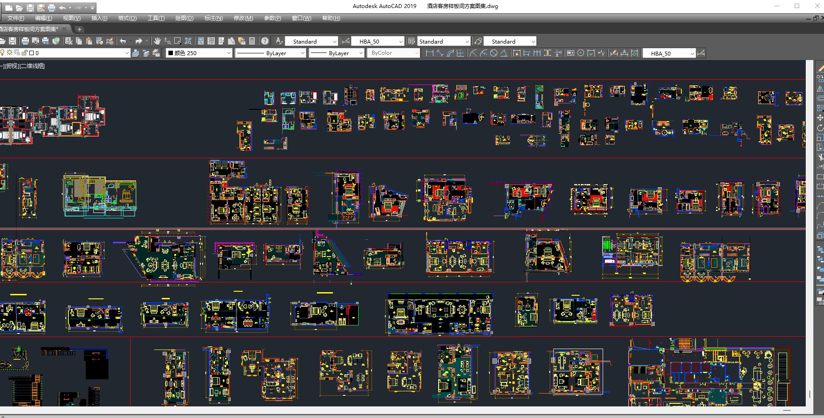Activate the Zoom Window tool
Image resolution: width=824 pixels, height=418 pixels.
click(x=177, y=41)
